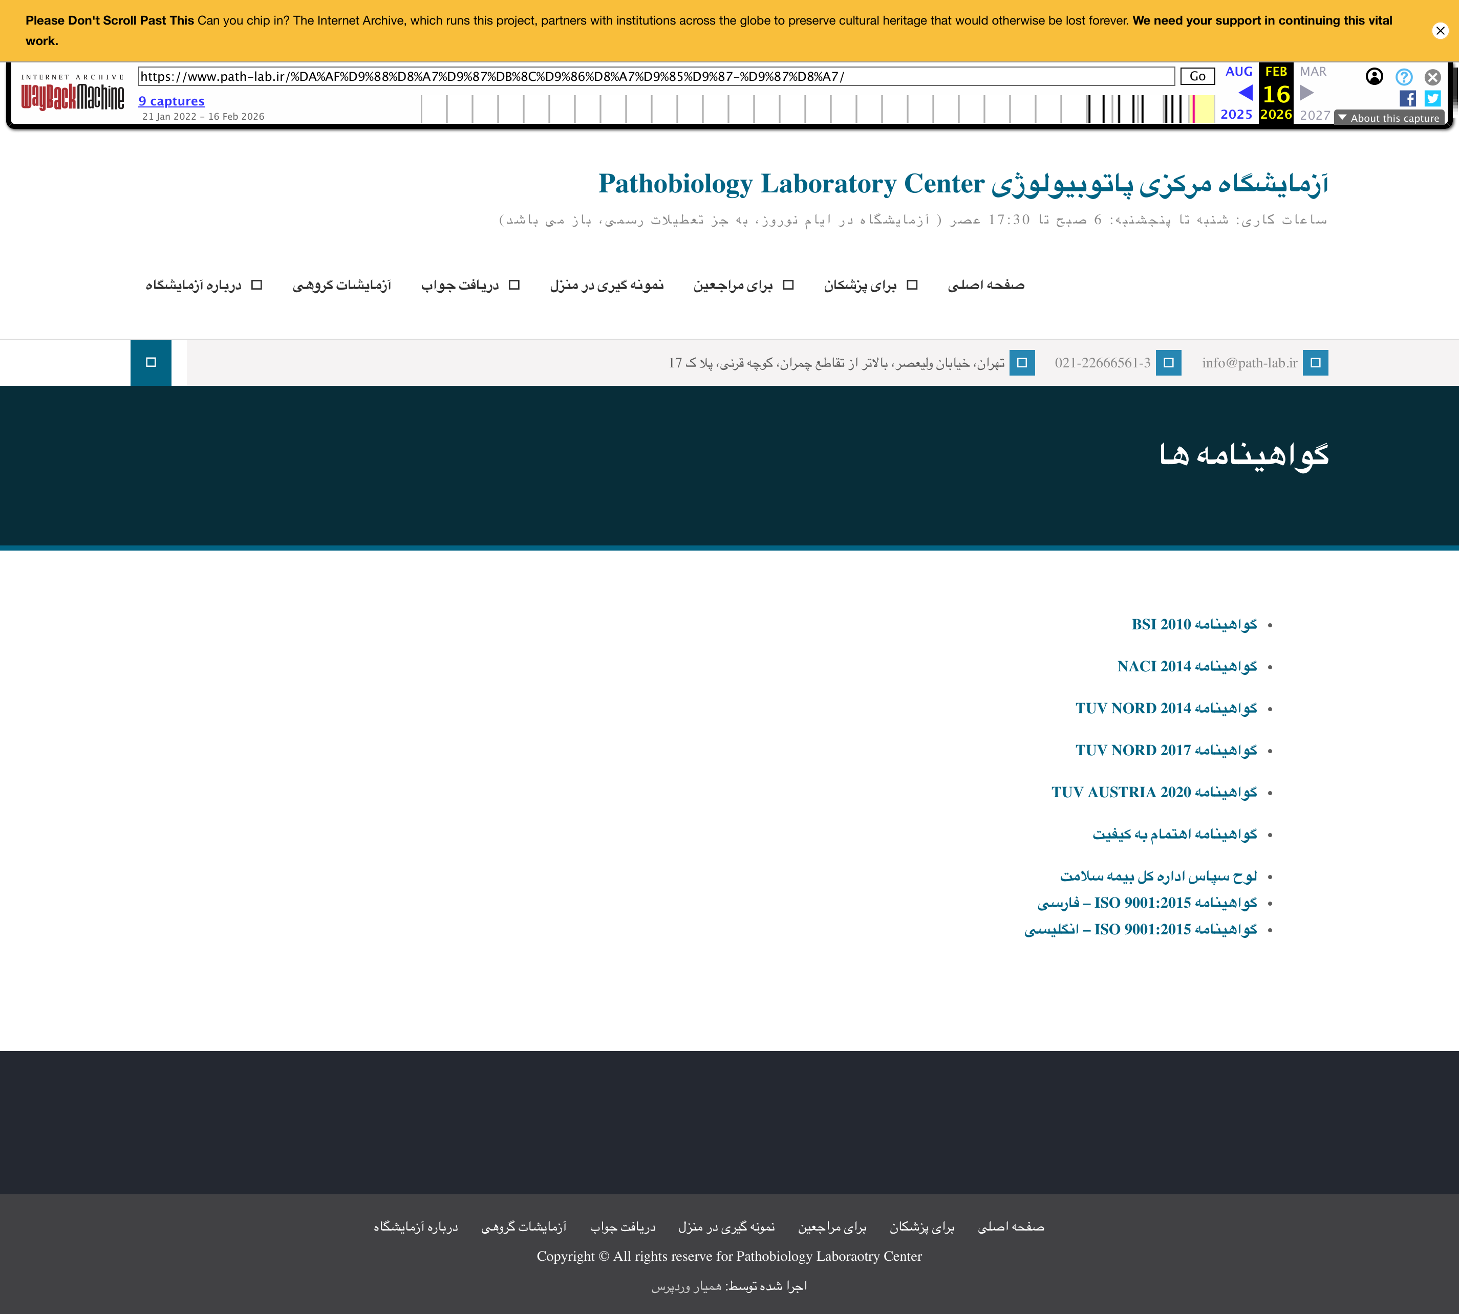Viewport: 1459px width, 1314px height.
Task: Go to next capture with right arrow
Action: pos(1306,93)
